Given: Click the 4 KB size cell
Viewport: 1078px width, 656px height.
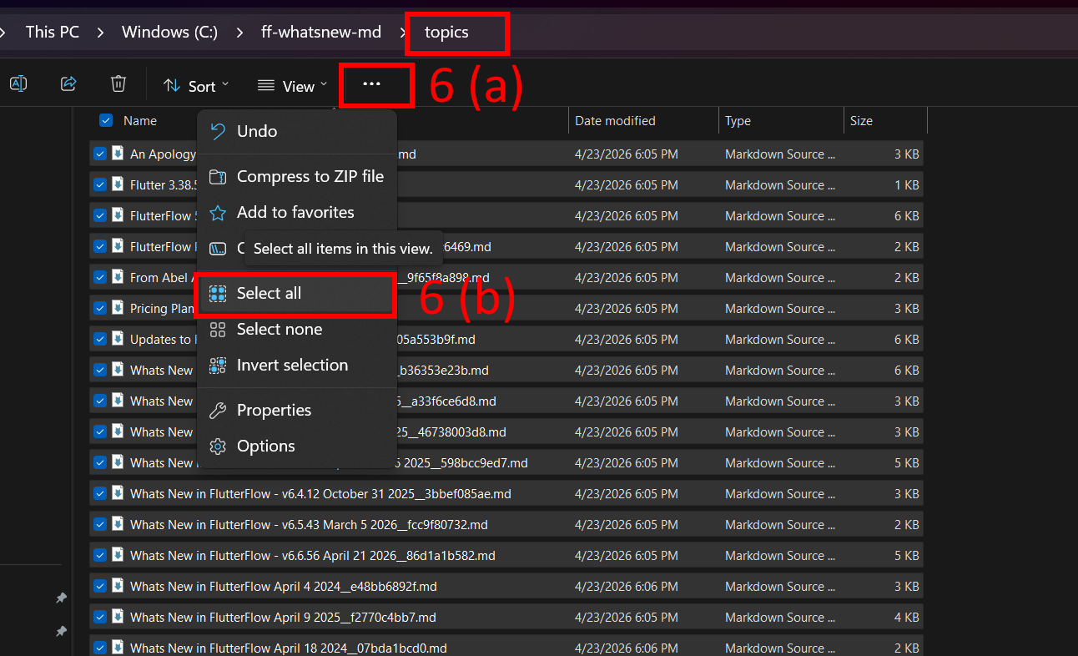Looking at the screenshot, I should coord(907,617).
